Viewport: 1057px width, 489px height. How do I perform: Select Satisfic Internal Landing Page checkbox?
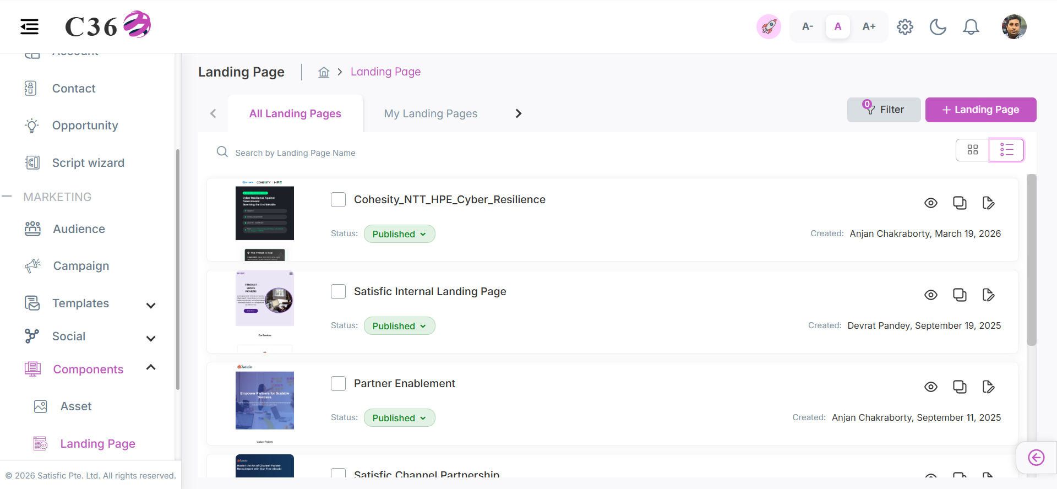338,291
